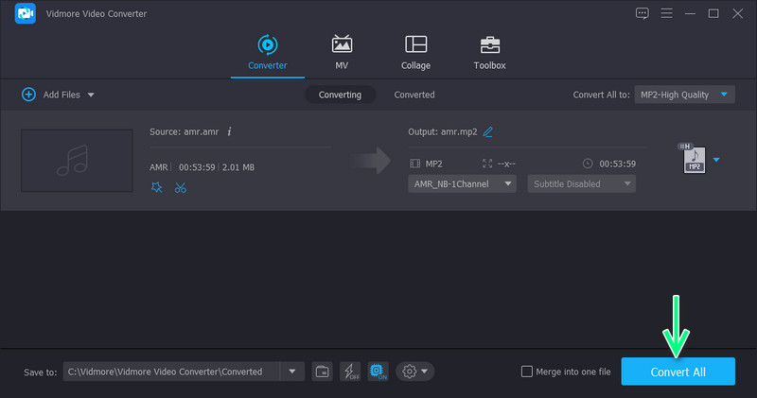
Task: Select the amr.amr audio thumbnail
Action: [77, 160]
